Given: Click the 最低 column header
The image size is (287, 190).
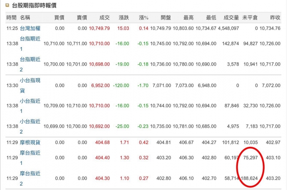Looking at the screenshot, I should 211,18.
